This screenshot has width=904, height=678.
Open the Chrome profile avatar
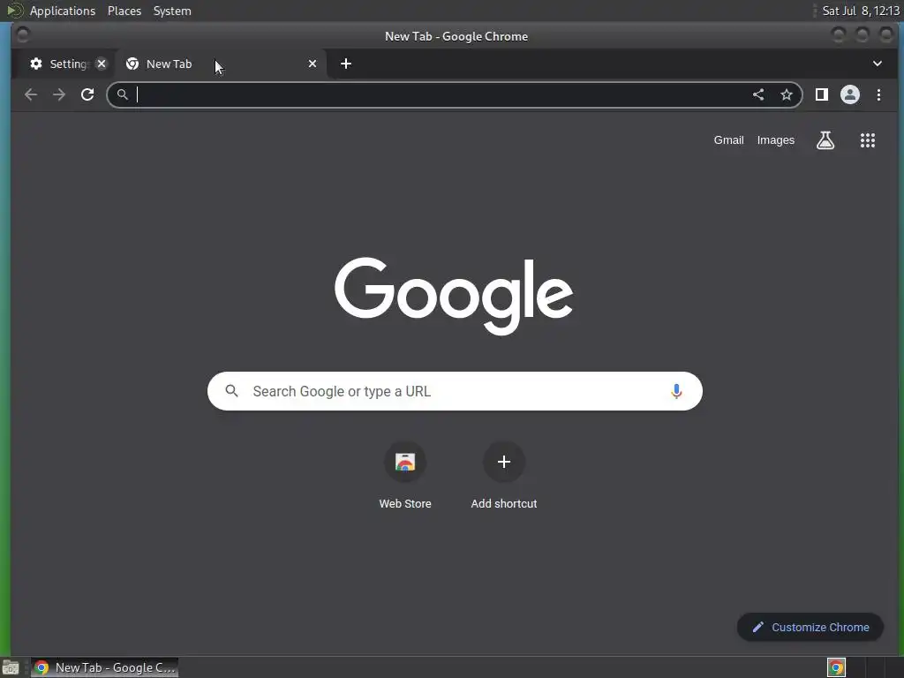pos(850,94)
